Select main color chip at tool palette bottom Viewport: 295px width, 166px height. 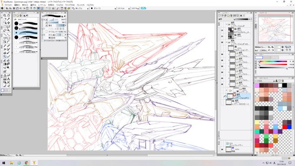coord(3,91)
